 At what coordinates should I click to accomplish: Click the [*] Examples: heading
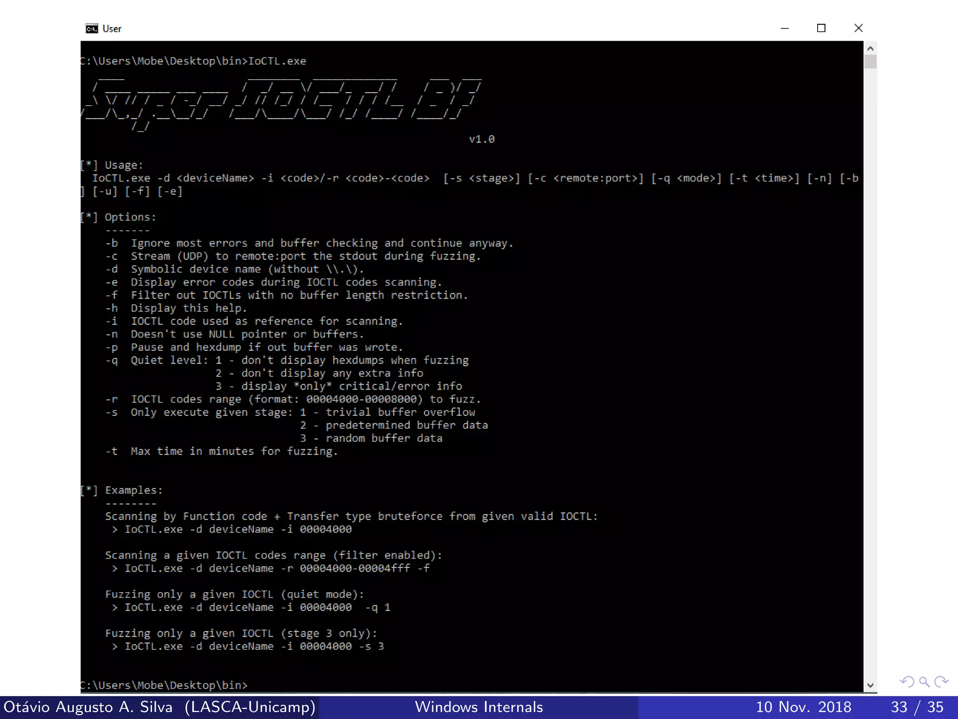pos(121,490)
